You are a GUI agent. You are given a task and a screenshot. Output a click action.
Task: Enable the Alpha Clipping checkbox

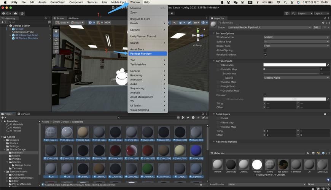click(265, 50)
